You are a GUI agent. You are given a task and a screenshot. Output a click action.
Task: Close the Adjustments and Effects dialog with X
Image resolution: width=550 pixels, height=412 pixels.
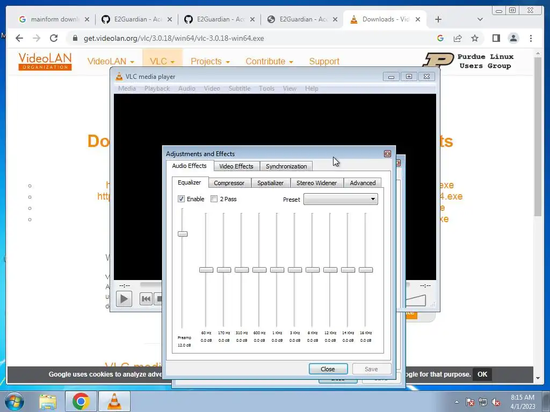pos(387,153)
